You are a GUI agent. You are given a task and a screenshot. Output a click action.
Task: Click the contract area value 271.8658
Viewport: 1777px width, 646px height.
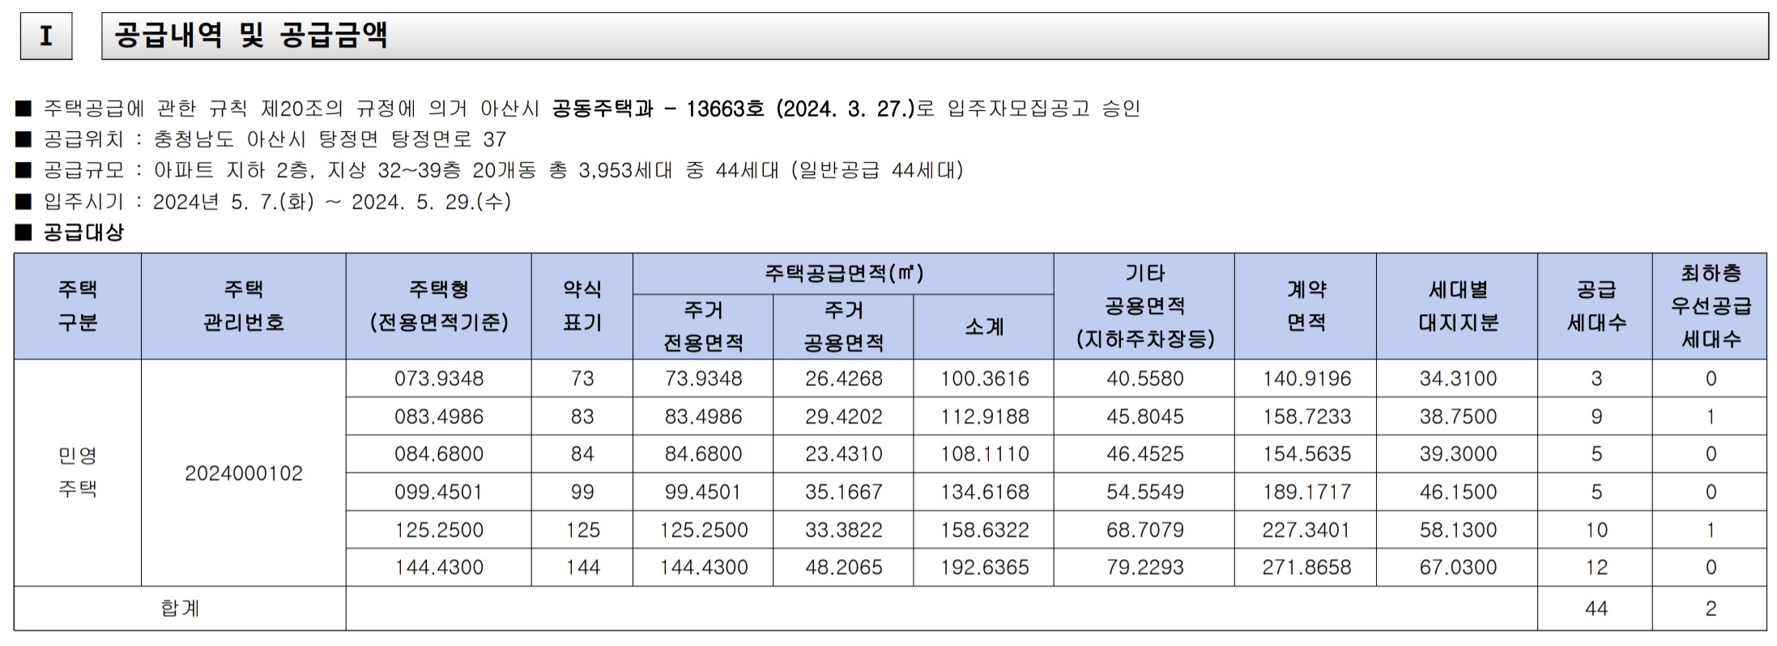pos(1306,567)
